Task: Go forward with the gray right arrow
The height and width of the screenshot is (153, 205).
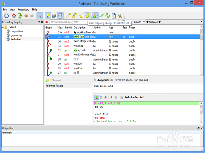Action: 32,16
